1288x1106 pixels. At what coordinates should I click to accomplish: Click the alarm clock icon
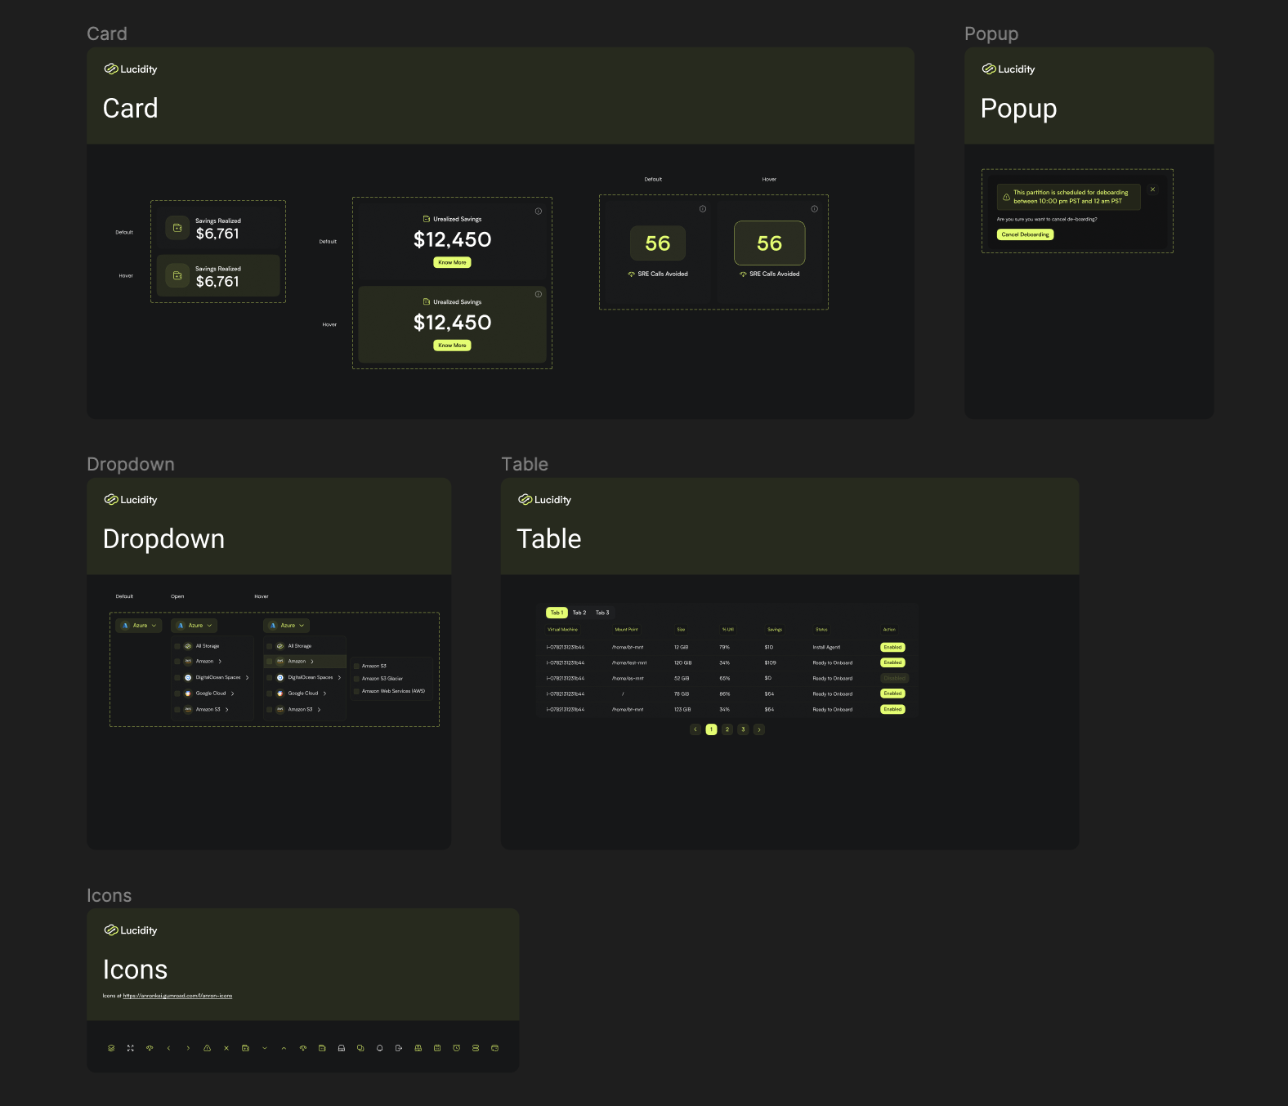coord(456,1048)
